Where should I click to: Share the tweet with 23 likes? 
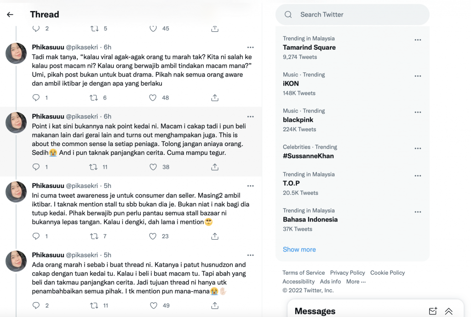click(215, 236)
